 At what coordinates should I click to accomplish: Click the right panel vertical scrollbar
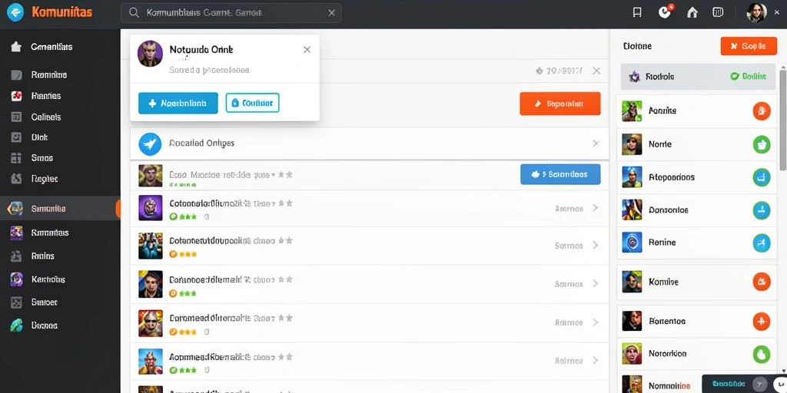(782, 121)
